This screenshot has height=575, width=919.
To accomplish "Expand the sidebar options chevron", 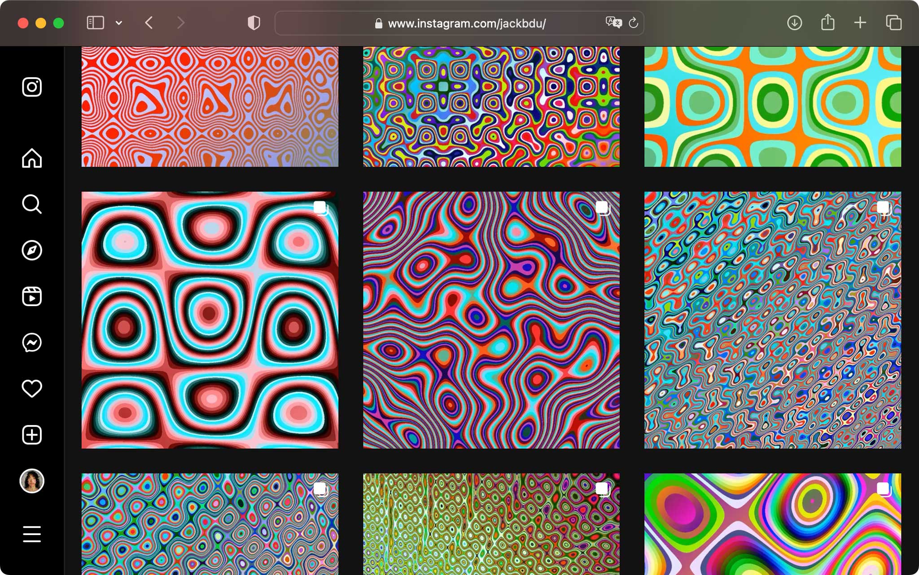I will pos(118,22).
